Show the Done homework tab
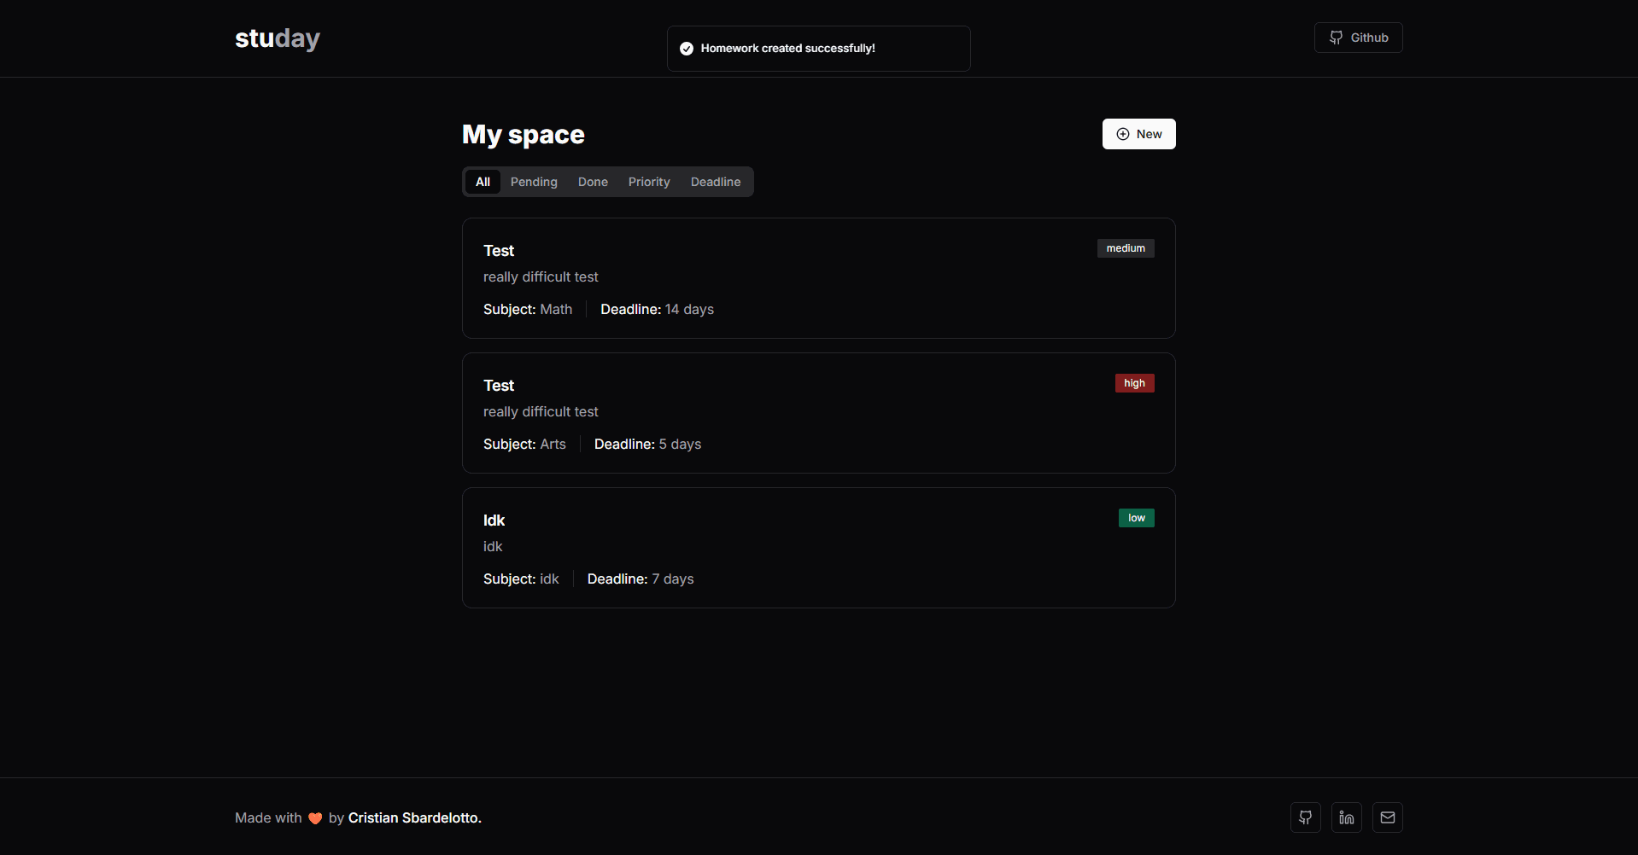This screenshot has width=1638, height=855. [593, 182]
